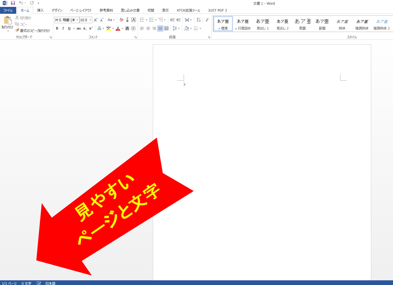Open the 表示 tab
The image size is (393, 285).
pyautogui.click(x=166, y=10)
